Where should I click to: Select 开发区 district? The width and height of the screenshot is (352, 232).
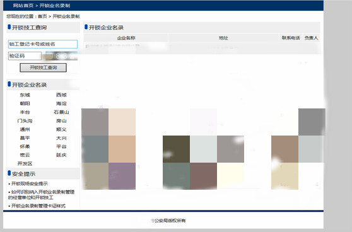tap(25, 163)
